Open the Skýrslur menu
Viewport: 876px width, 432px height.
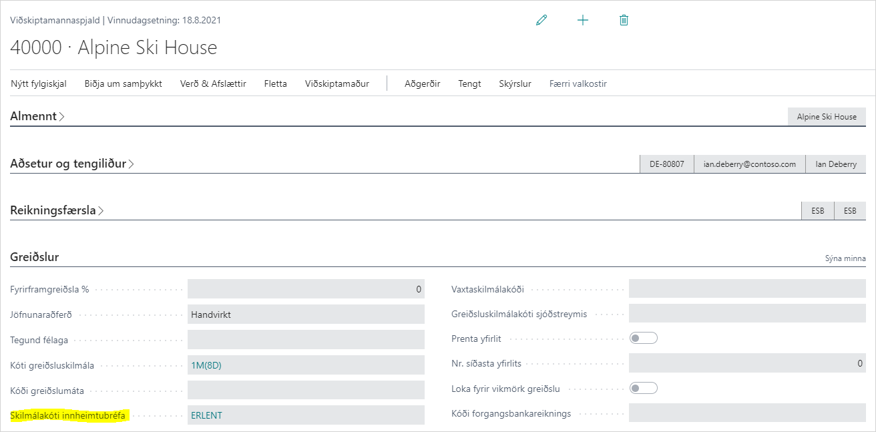coord(515,83)
